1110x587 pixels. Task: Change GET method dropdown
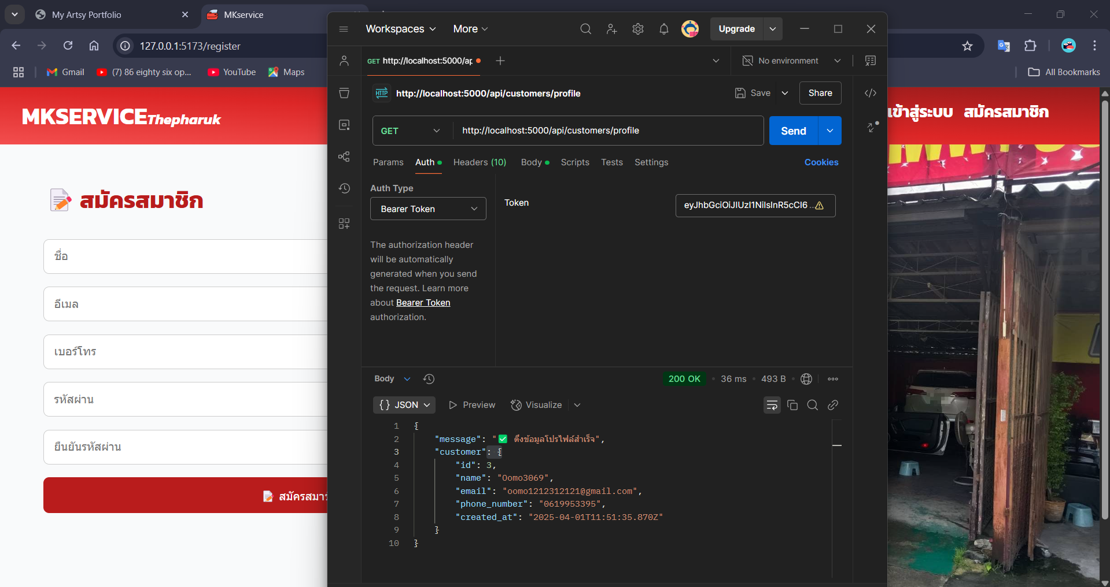tap(412, 131)
